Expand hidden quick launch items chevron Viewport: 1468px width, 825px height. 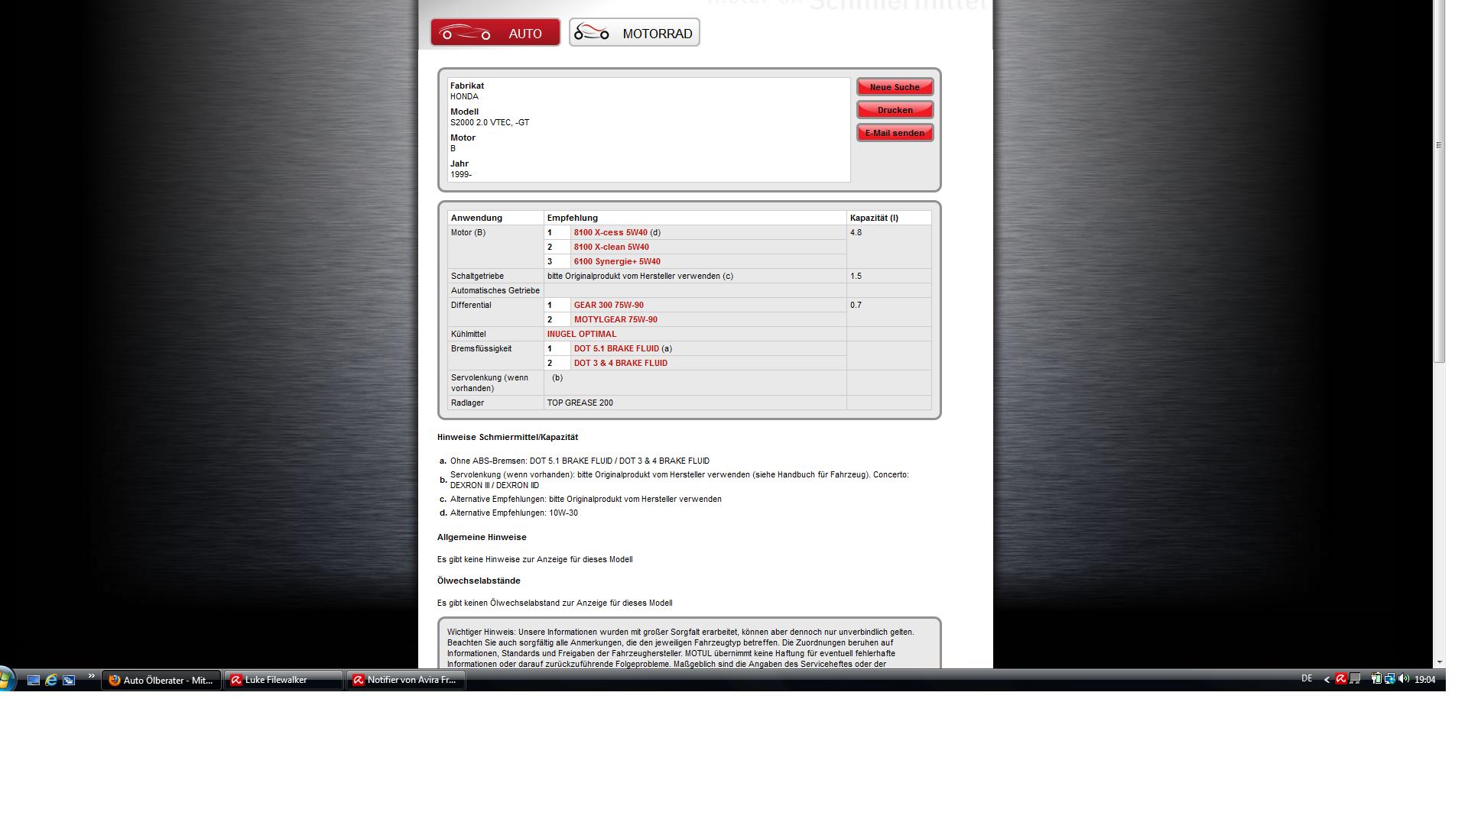click(91, 676)
